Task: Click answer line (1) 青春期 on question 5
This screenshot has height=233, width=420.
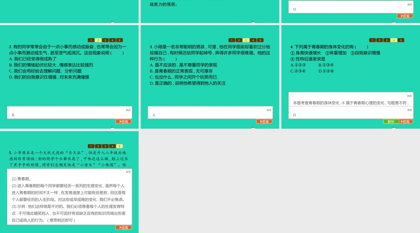Action: pos(21,179)
